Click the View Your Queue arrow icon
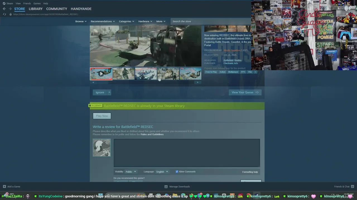 (x=257, y=92)
